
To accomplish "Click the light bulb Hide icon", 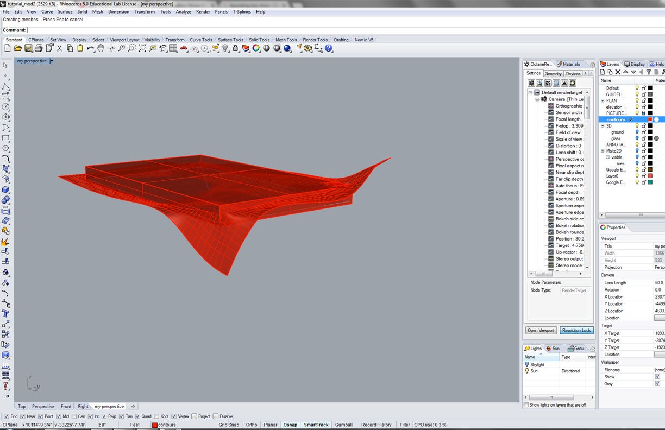I will [x=225, y=48].
